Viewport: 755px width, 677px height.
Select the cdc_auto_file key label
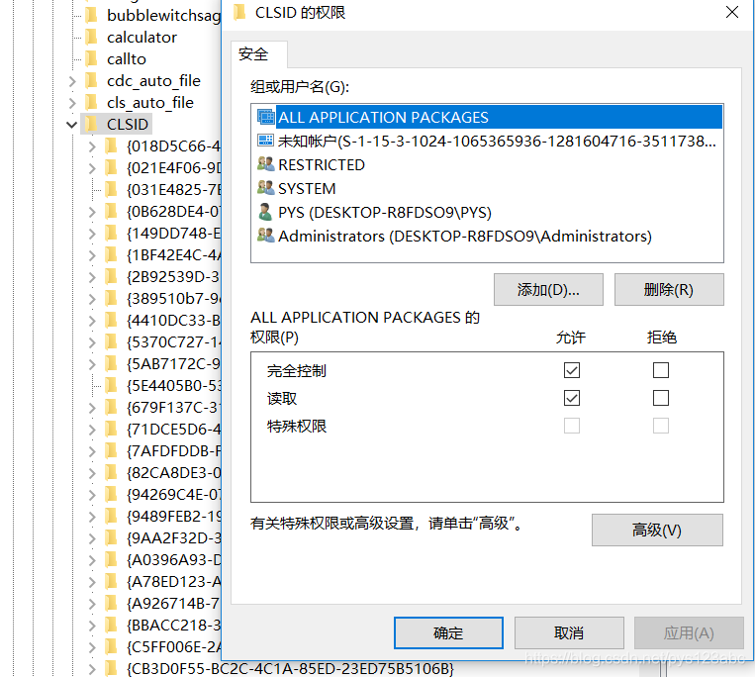[x=153, y=80]
